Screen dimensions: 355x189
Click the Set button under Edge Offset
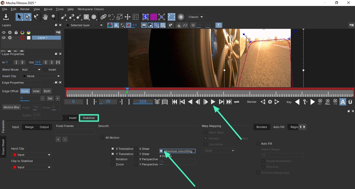pos(50,98)
